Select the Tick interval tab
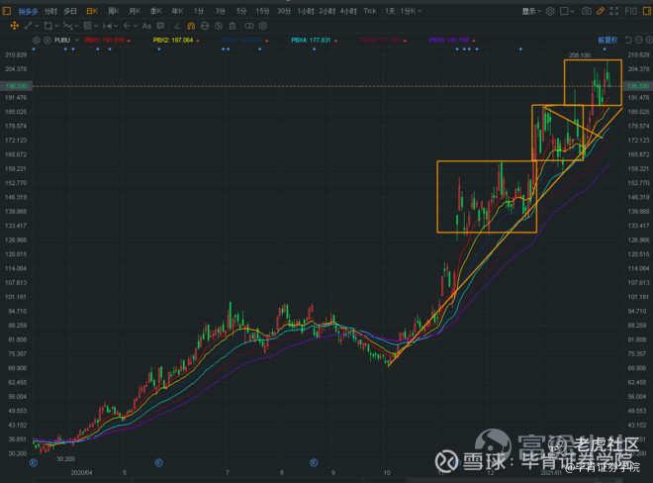The image size is (653, 483). (x=370, y=11)
